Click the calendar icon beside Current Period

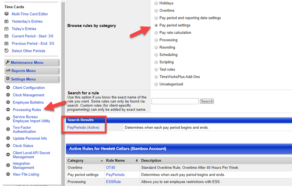pos(6,36)
